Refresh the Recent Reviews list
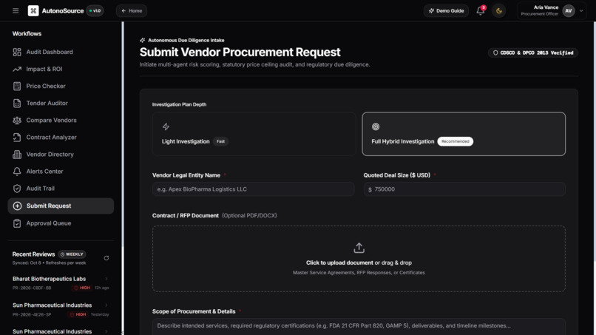 click(x=106, y=258)
